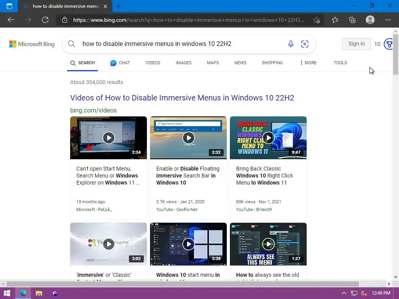Switch to the MAPS tab

point(213,63)
